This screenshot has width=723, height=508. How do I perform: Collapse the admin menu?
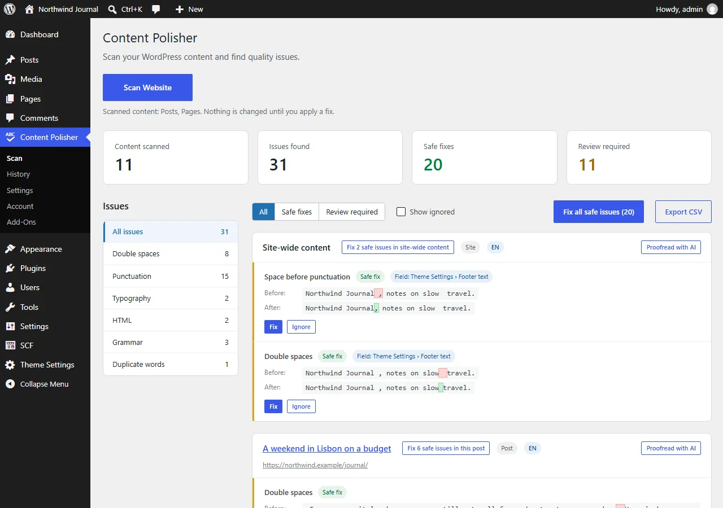tap(45, 384)
